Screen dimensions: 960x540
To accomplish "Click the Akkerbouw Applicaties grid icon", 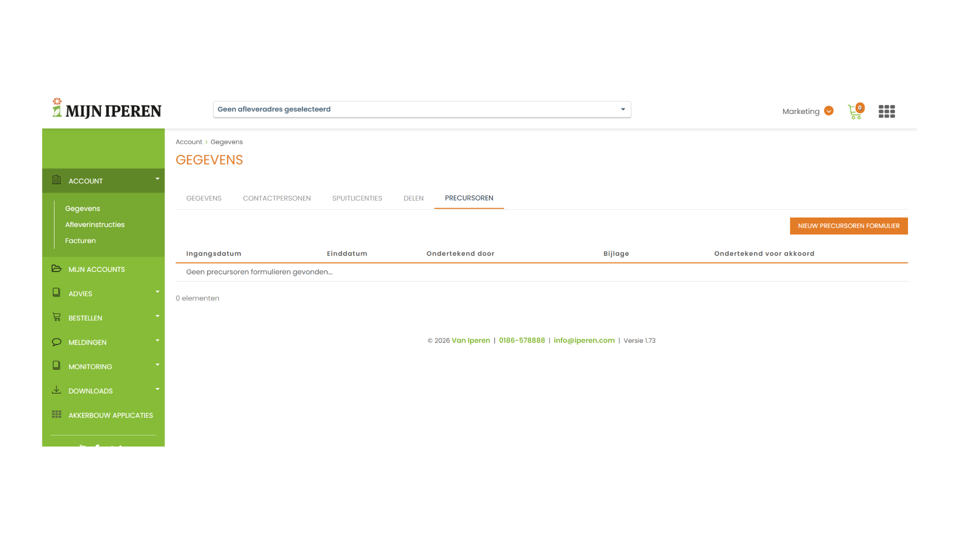I will (x=56, y=414).
